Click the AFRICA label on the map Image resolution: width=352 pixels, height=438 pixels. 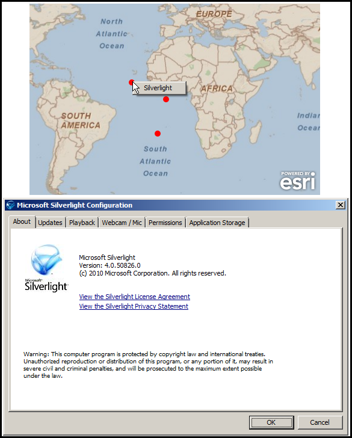(x=217, y=89)
